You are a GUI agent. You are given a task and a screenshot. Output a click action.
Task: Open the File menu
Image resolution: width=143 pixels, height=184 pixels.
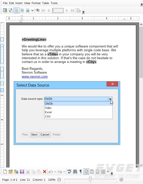point(5,3)
